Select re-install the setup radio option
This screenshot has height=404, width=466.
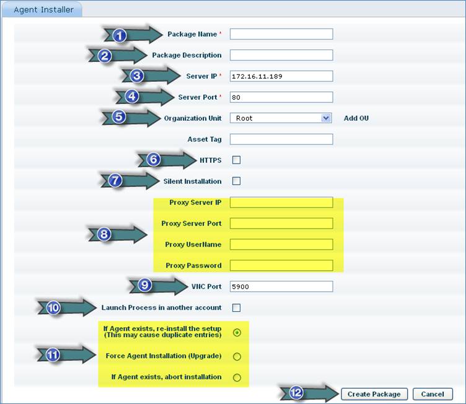pyautogui.click(x=237, y=333)
